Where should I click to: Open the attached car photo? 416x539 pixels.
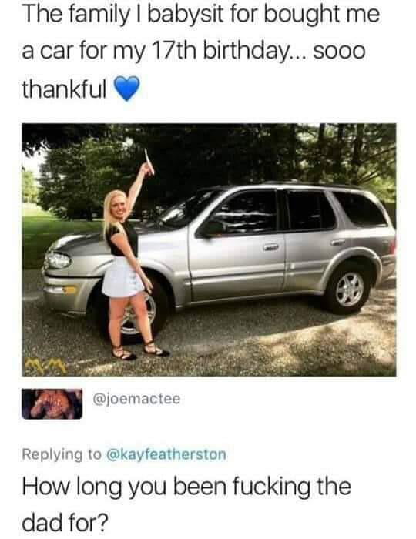click(x=209, y=249)
